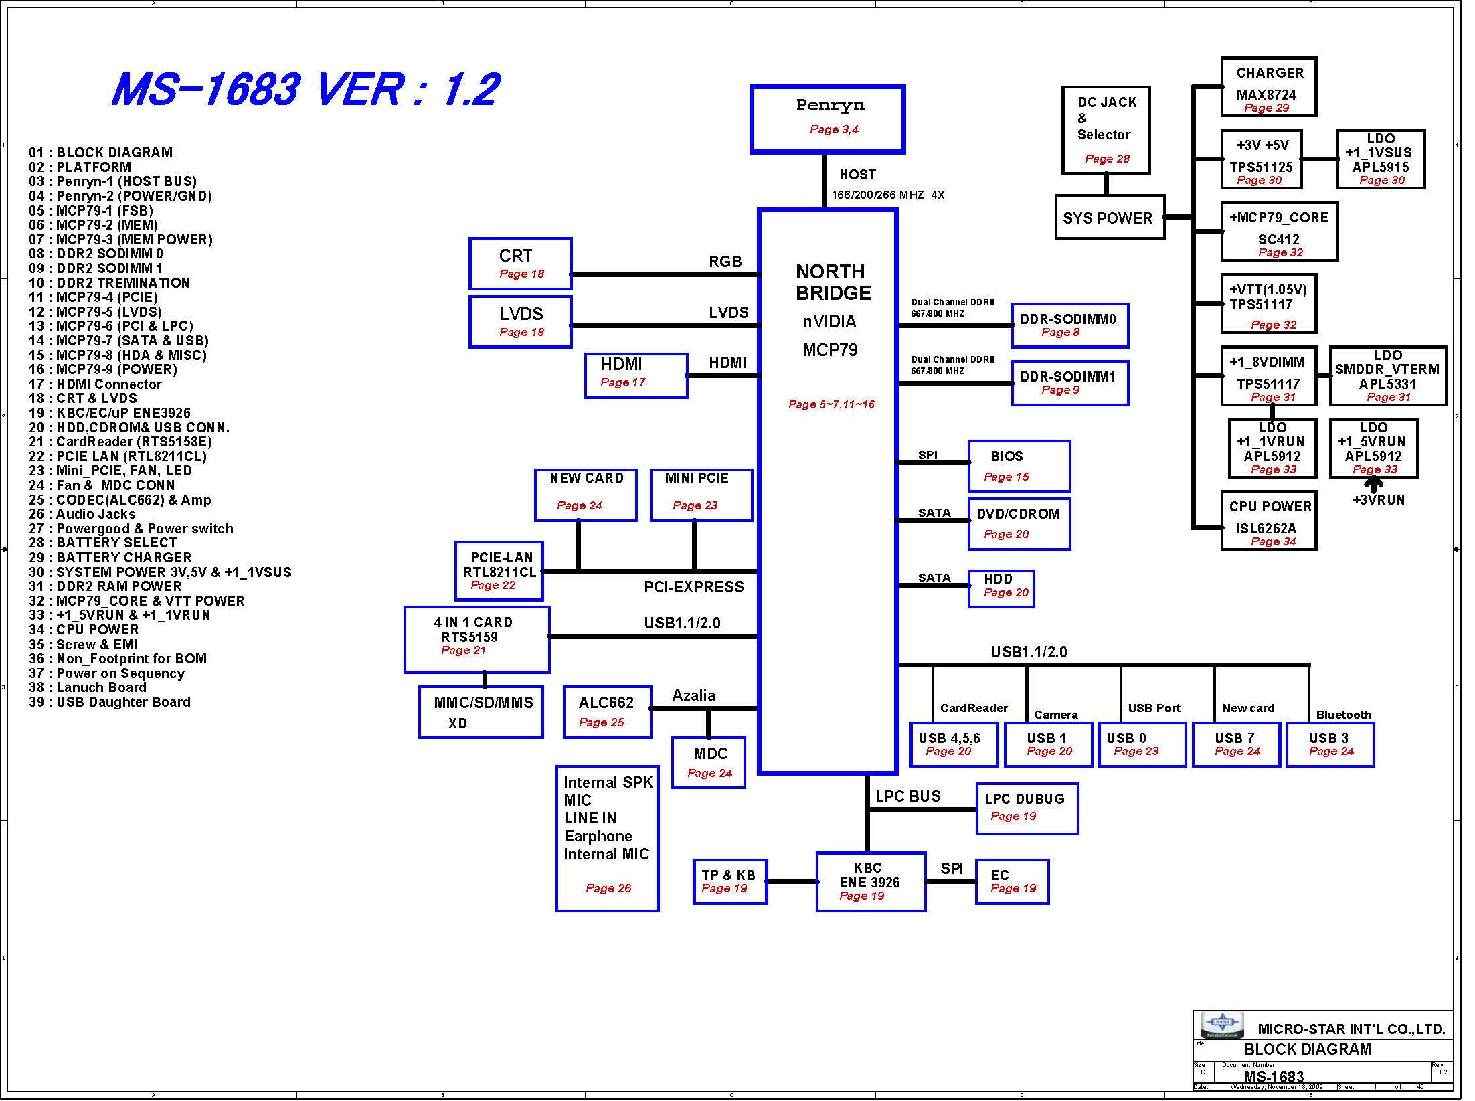This screenshot has width=1475, height=1101.
Task: Click the KBC ENE 3926 block
Action: pyautogui.click(x=871, y=881)
